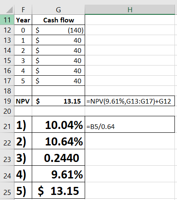The image size is (177, 200).
Task: Select row 19 header
Action: (7, 101)
